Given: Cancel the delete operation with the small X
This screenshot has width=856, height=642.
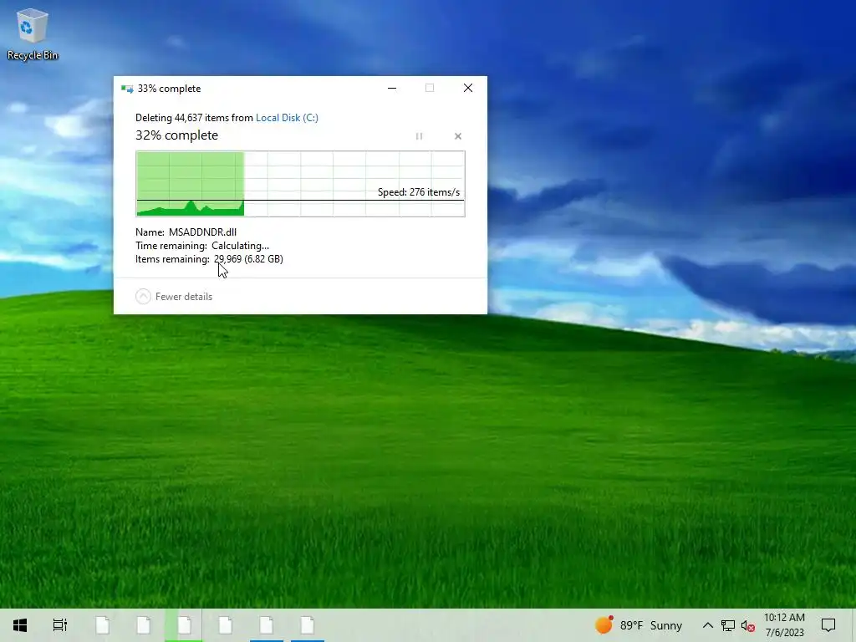Looking at the screenshot, I should [458, 136].
